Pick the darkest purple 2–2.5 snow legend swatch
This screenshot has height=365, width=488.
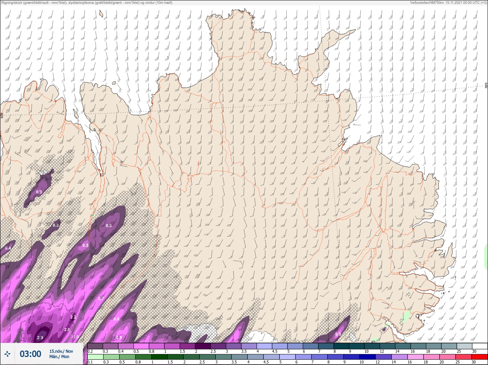point(204,346)
